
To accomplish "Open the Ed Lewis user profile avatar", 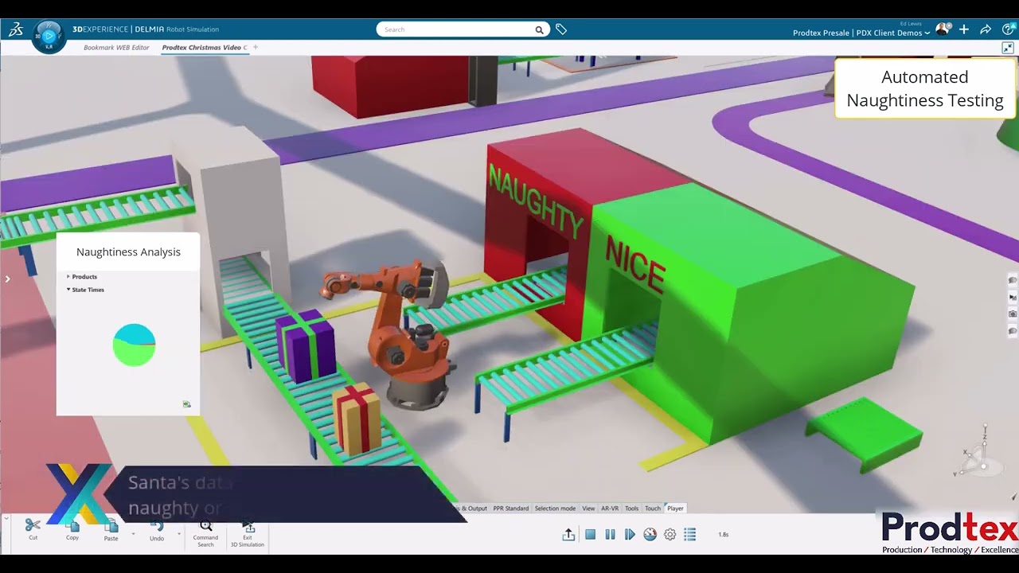I will point(943,29).
